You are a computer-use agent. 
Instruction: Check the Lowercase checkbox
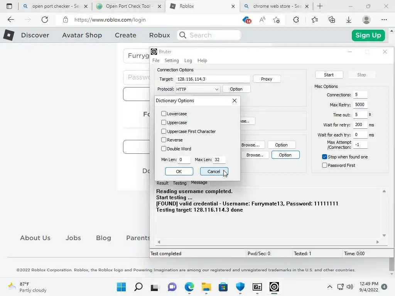tap(164, 114)
